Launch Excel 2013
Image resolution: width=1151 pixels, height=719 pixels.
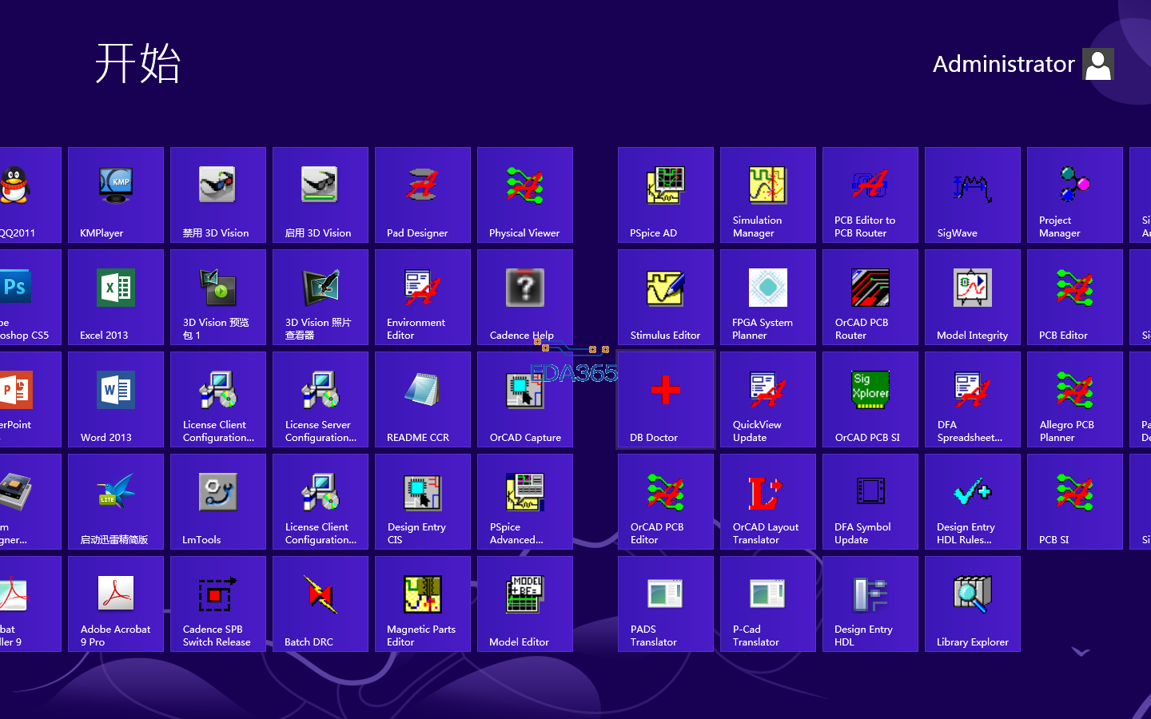point(116,297)
